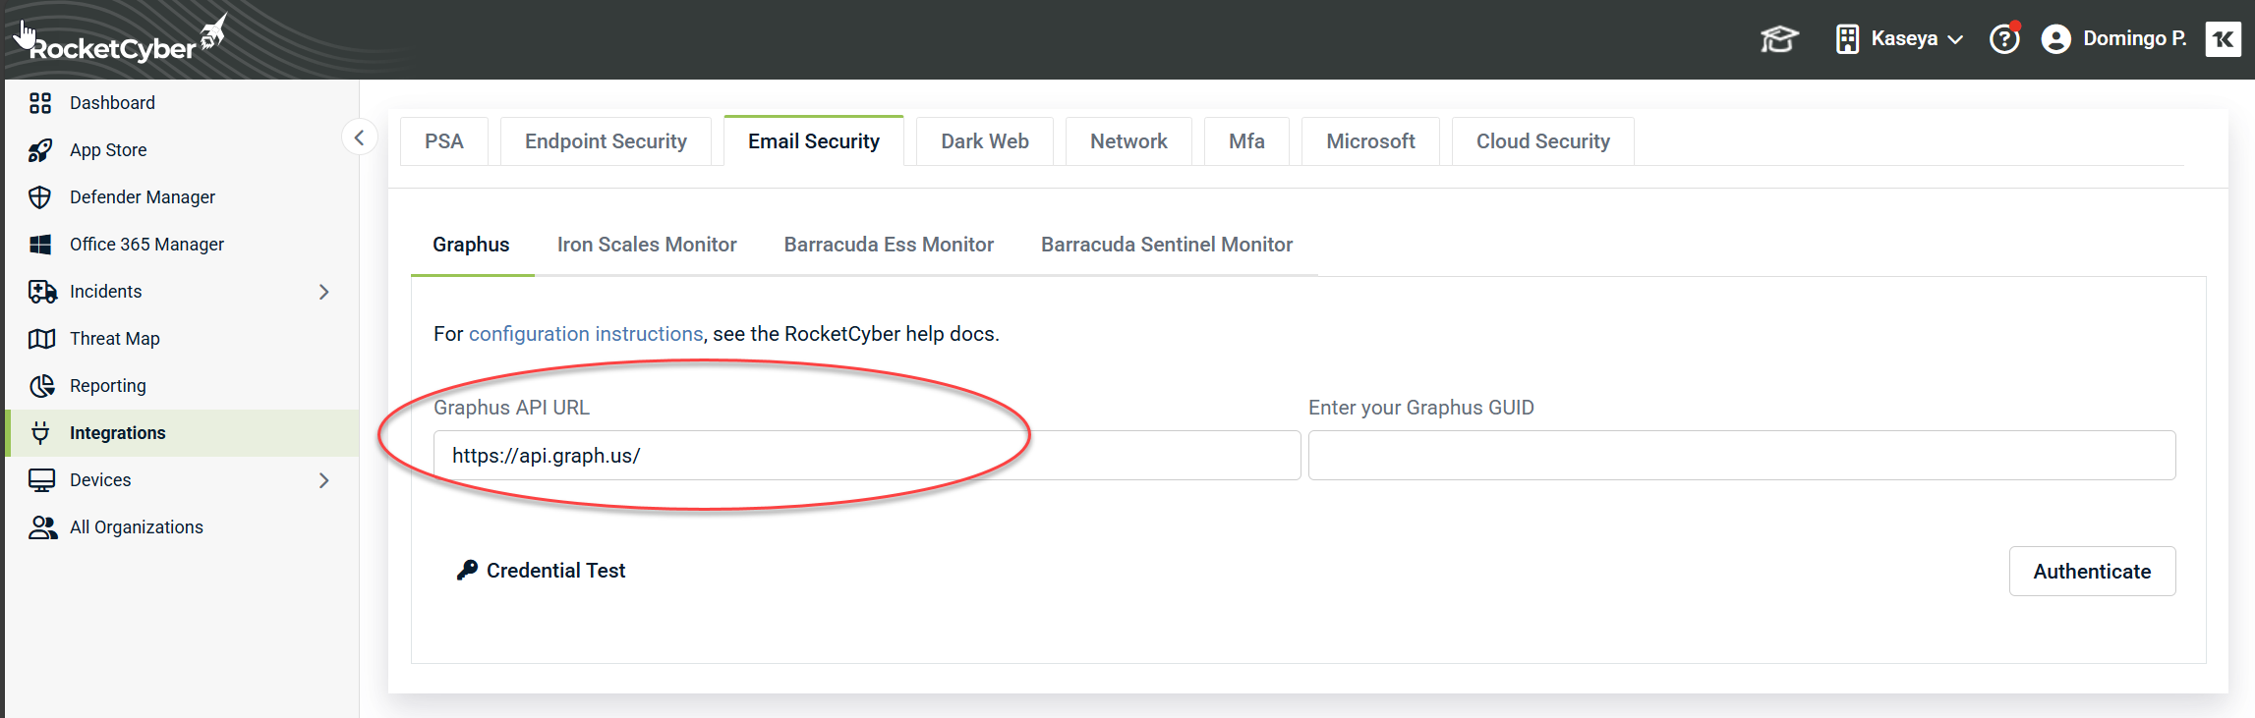Select the Iron Scales Monitor tab
Viewport: 2255px width, 718px height.
tap(647, 245)
